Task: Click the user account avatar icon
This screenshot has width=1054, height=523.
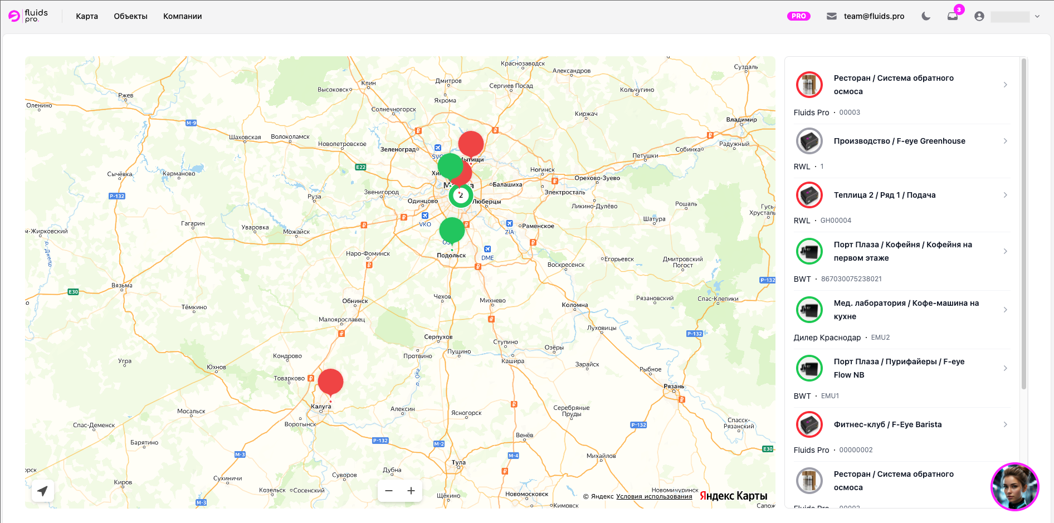Action: [979, 16]
